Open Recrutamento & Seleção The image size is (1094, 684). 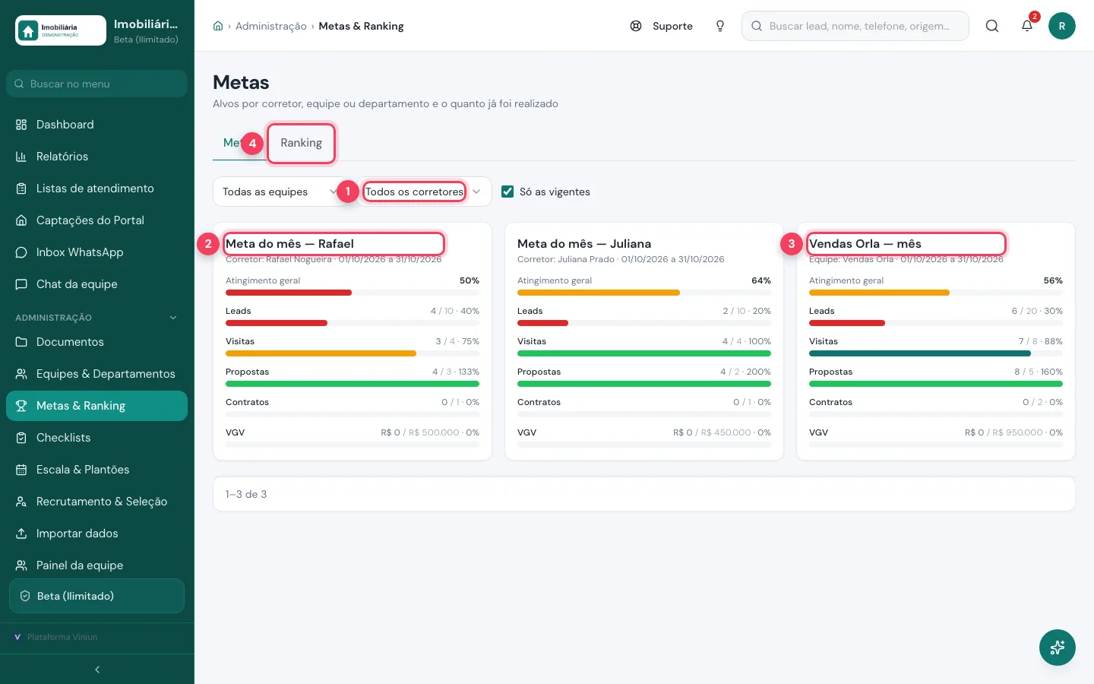point(97,502)
